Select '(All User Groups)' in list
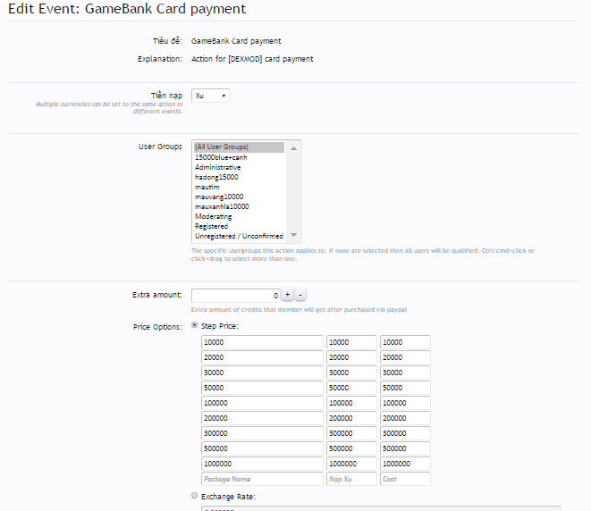Image resolution: width=591 pixels, height=511 pixels. [238, 147]
